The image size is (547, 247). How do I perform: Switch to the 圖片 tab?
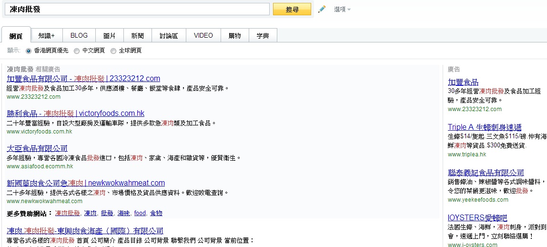coord(110,36)
